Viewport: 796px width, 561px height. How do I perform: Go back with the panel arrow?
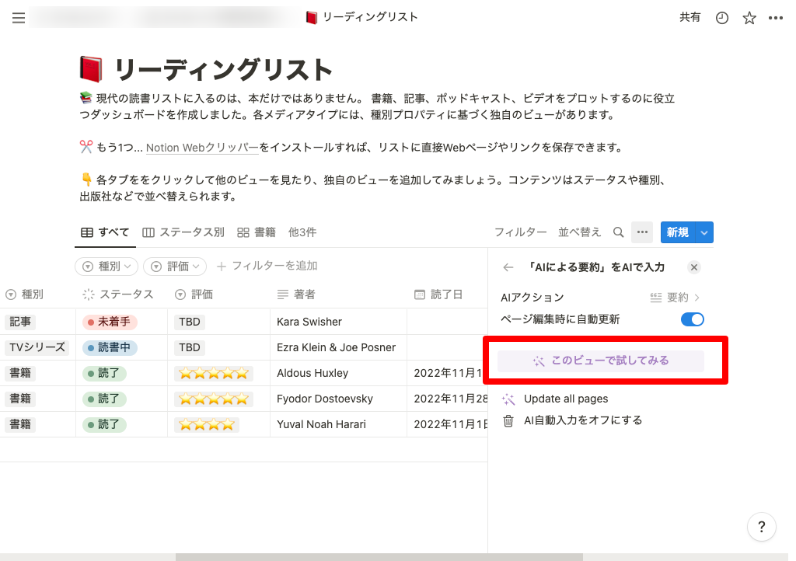[508, 267]
